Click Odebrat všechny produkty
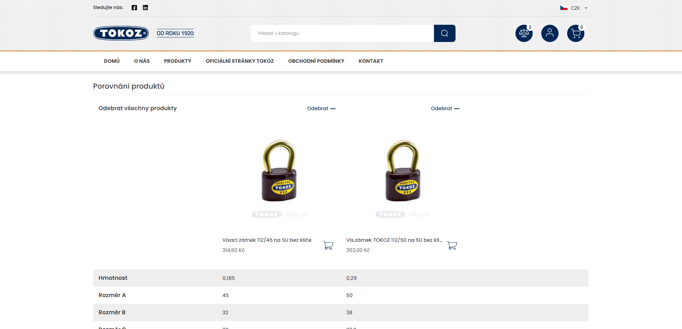Screen dimensions: 682x329 [137, 108]
